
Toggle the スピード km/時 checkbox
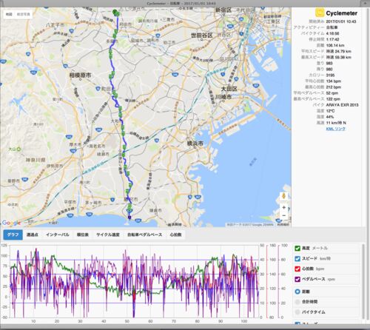click(x=297, y=259)
